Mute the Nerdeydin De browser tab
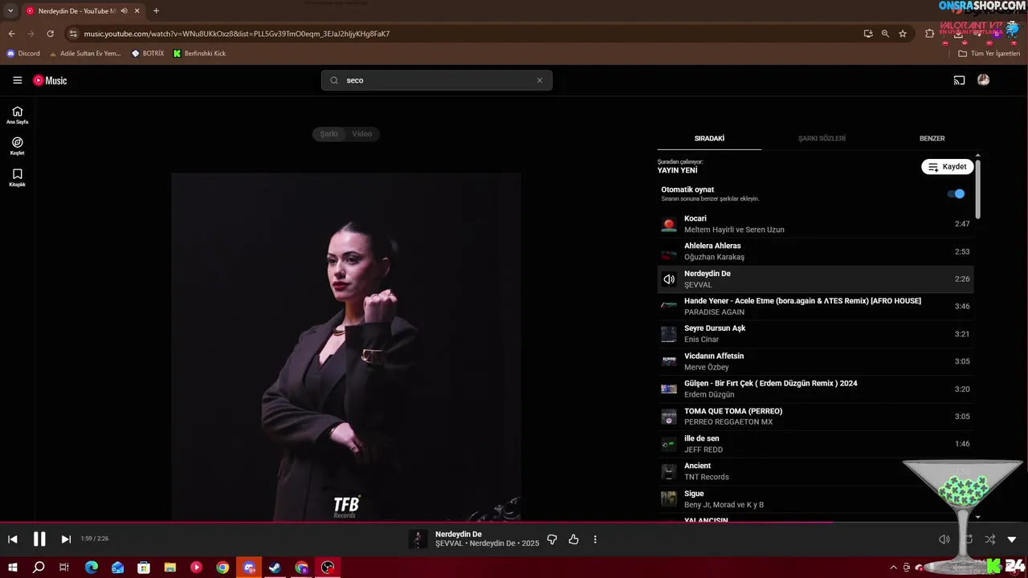1028x578 pixels. click(x=124, y=11)
